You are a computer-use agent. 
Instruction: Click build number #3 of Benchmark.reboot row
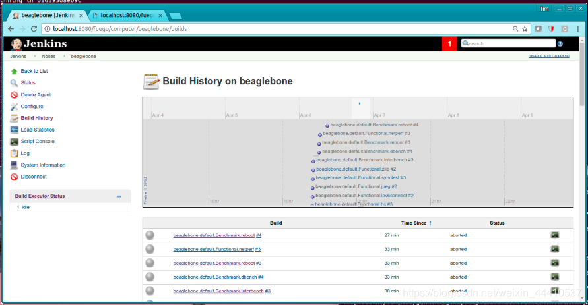259,263
